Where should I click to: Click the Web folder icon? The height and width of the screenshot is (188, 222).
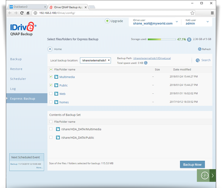(56, 94)
